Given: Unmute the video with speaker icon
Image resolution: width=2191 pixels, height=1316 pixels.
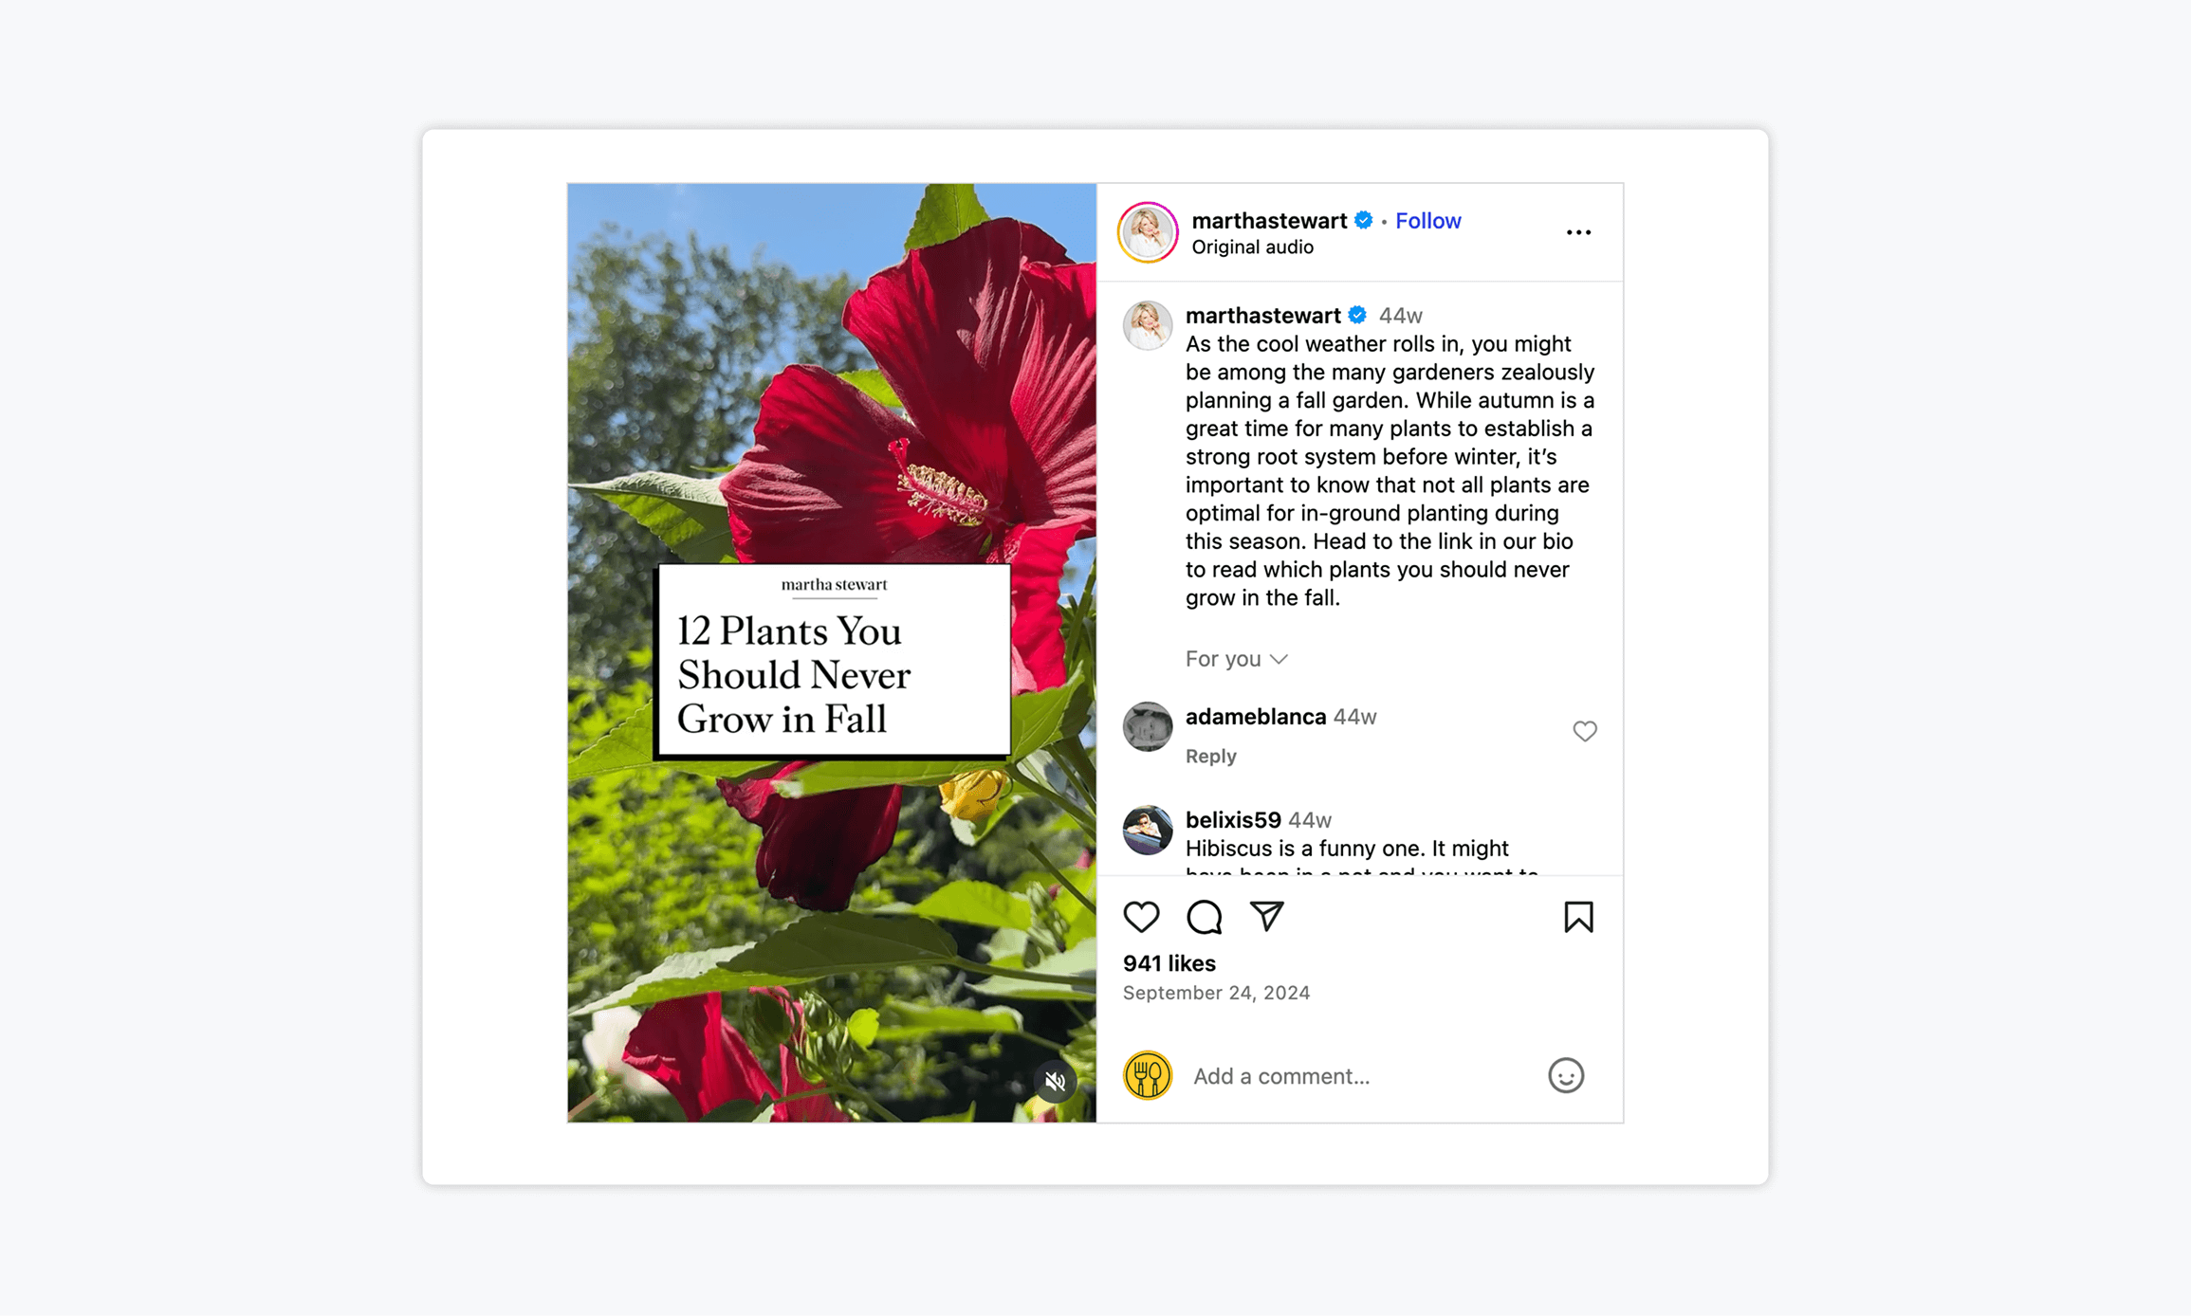Looking at the screenshot, I should coord(1055,1081).
